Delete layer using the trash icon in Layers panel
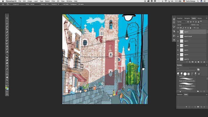This screenshot has height=117, width=208. pos(204,62)
